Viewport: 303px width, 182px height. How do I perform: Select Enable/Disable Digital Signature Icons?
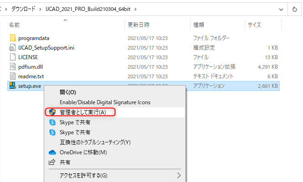coord(105,102)
